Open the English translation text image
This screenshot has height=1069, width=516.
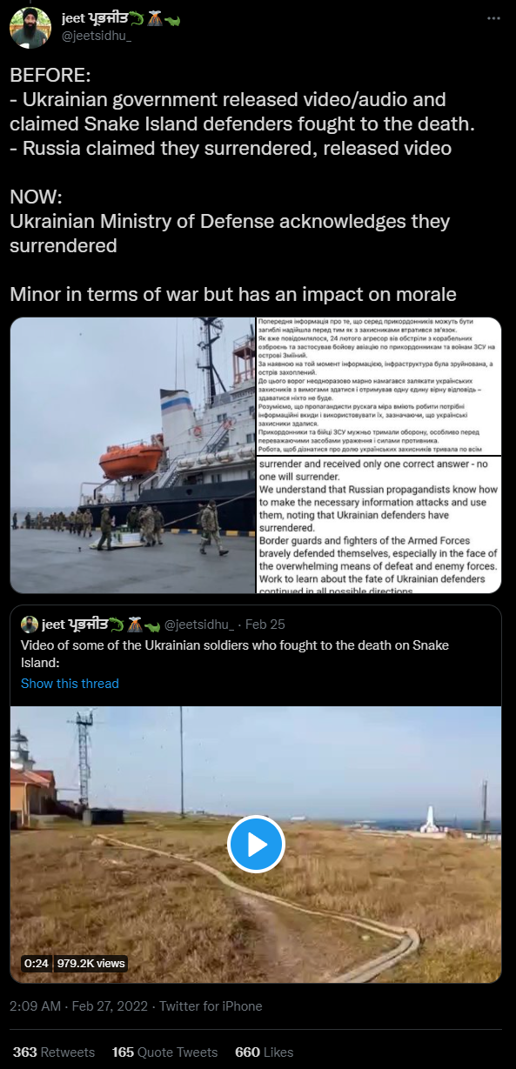tap(379, 524)
